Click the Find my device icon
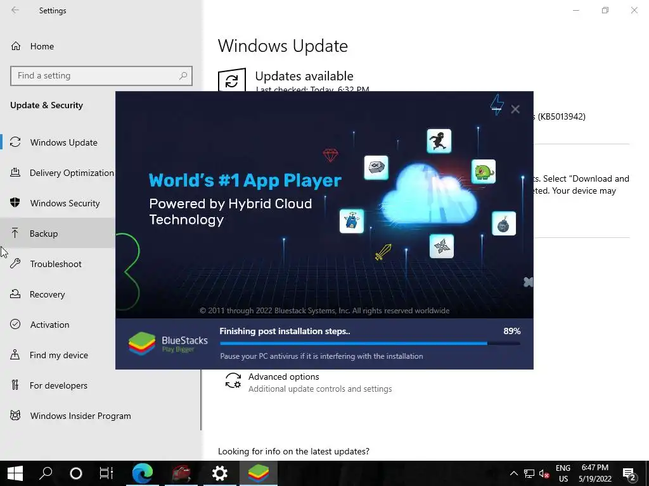Screen dimensions: 649x486 pos(15,354)
